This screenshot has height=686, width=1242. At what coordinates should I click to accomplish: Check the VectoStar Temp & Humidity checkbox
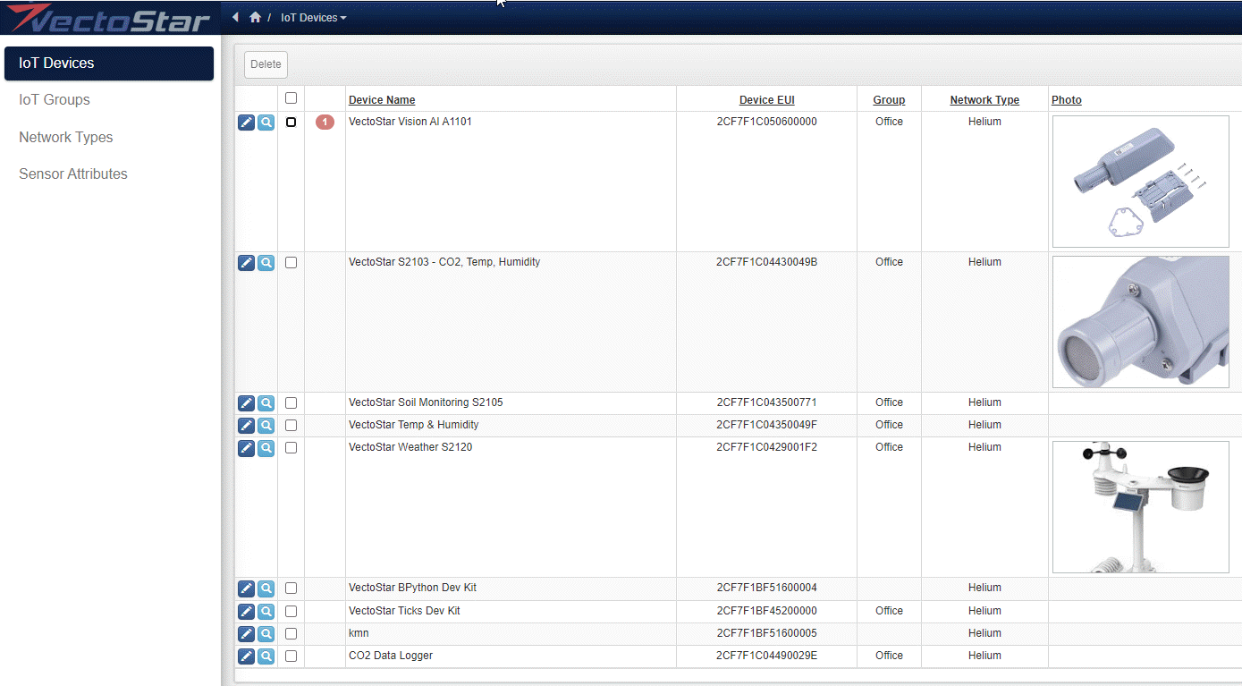[291, 426]
